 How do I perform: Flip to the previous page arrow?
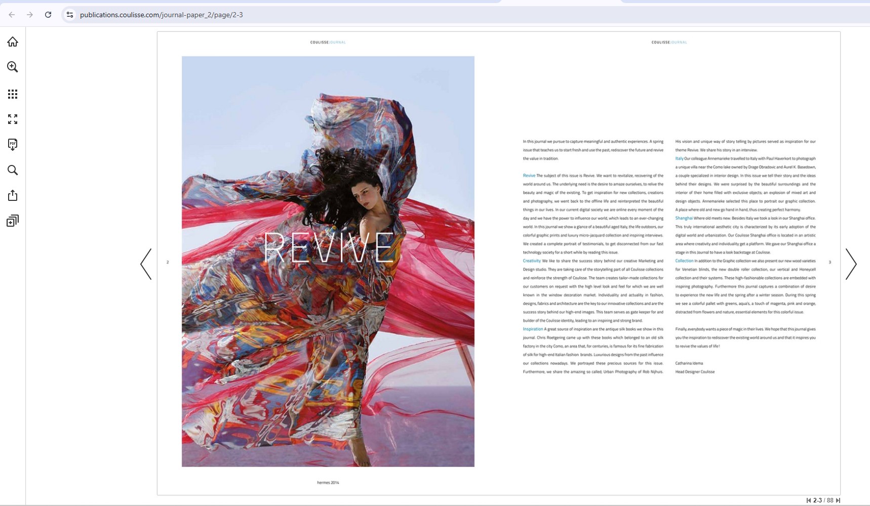pyautogui.click(x=146, y=264)
